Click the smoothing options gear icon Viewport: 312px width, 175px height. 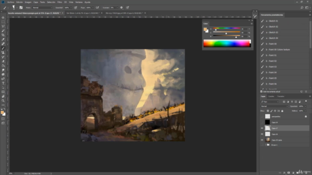(121, 8)
